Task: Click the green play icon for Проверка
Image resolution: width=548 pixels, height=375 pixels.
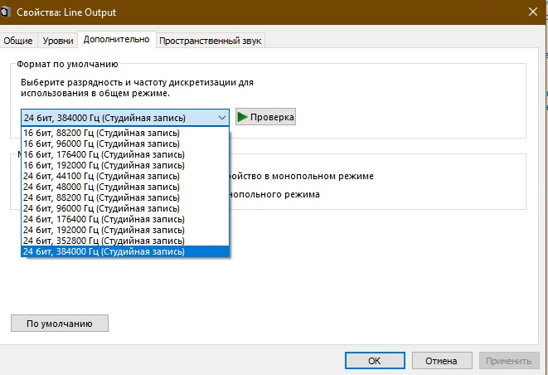Action: [243, 118]
